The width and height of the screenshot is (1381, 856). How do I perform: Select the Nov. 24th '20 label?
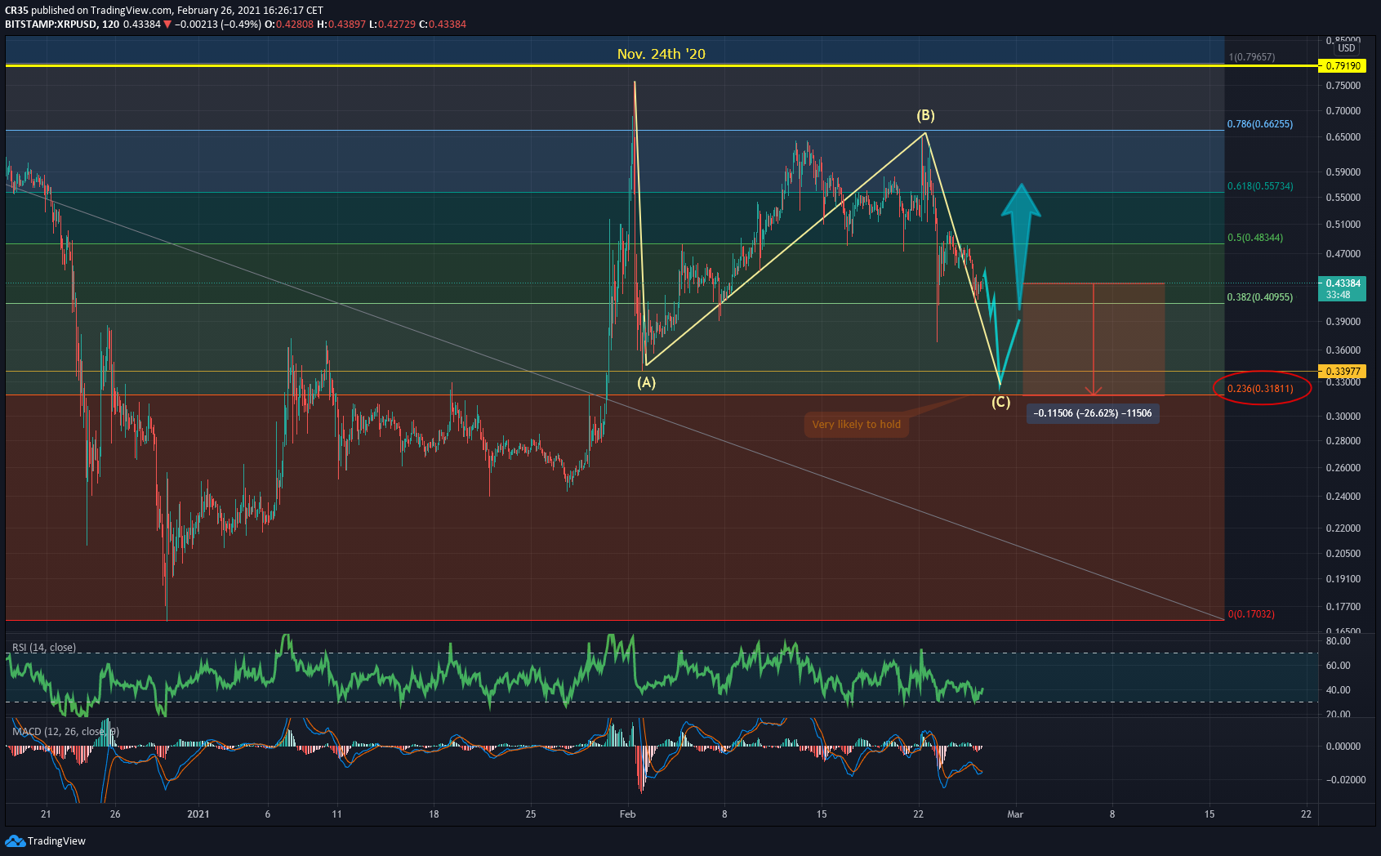pos(662,54)
